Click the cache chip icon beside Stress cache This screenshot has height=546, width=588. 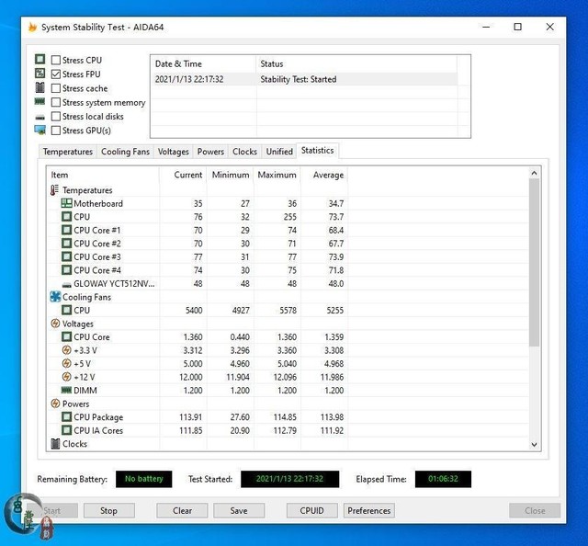(x=40, y=87)
